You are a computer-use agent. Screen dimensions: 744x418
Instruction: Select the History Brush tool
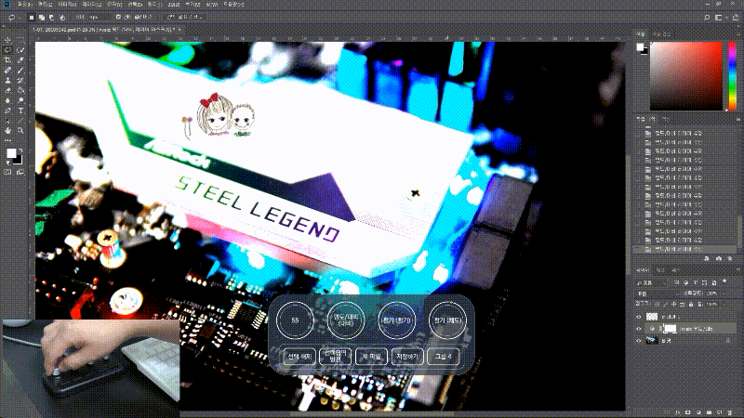coord(20,80)
